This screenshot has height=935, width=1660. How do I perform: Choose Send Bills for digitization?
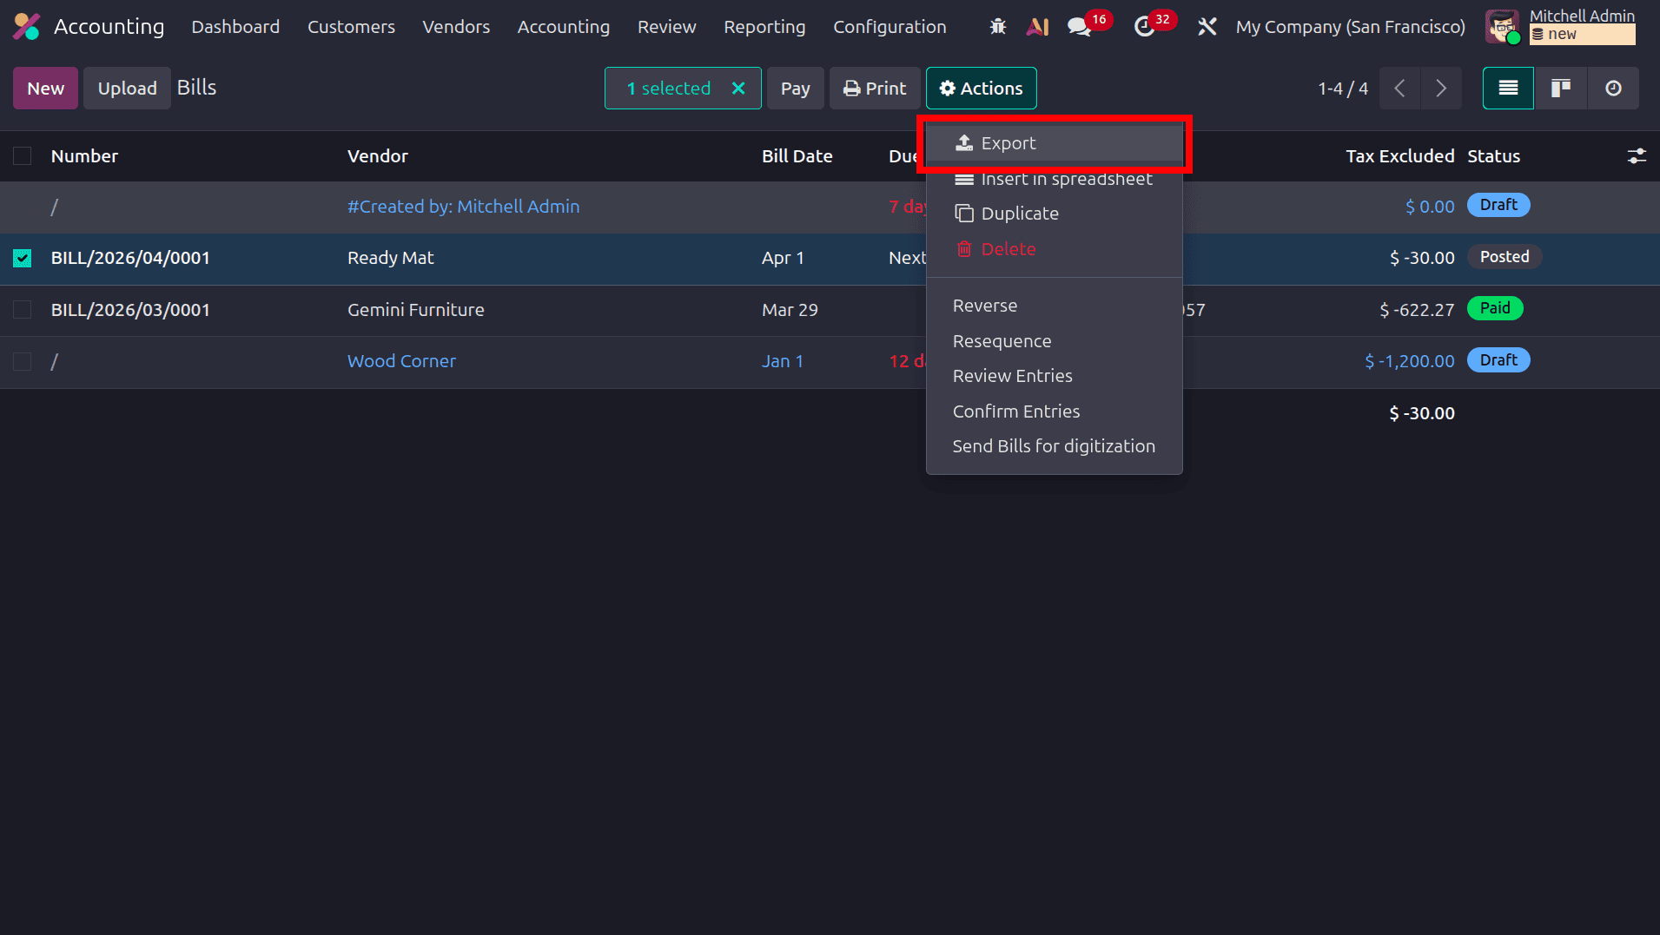tap(1055, 446)
